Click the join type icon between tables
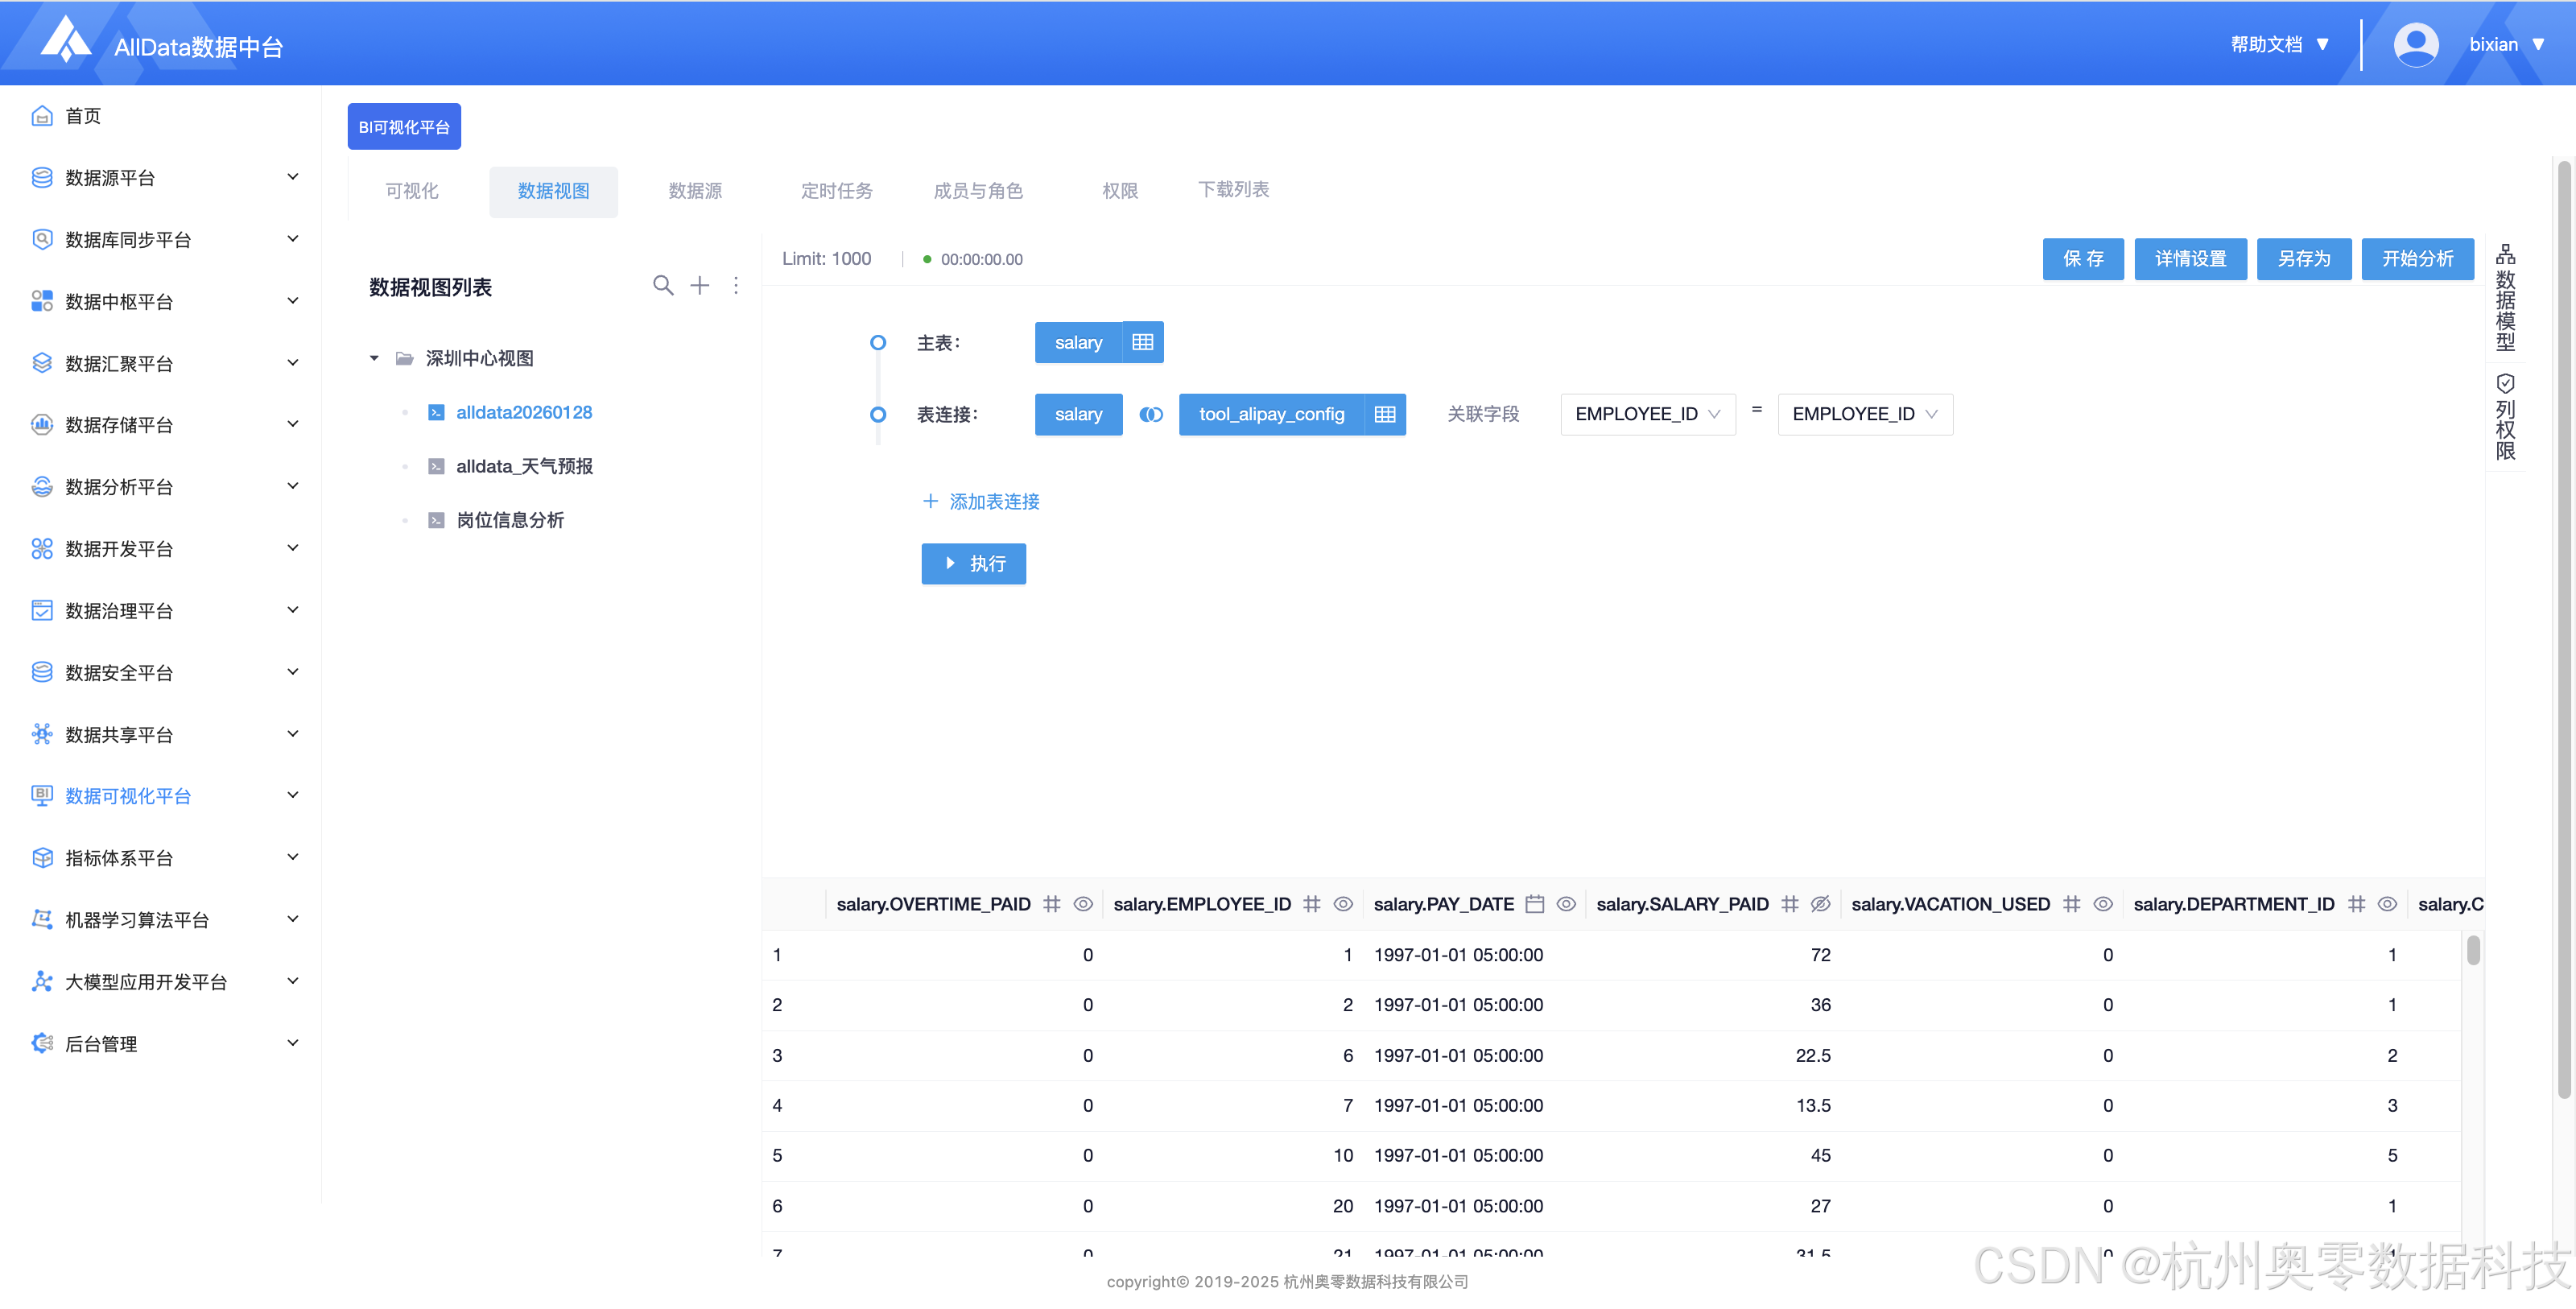 coord(1151,414)
